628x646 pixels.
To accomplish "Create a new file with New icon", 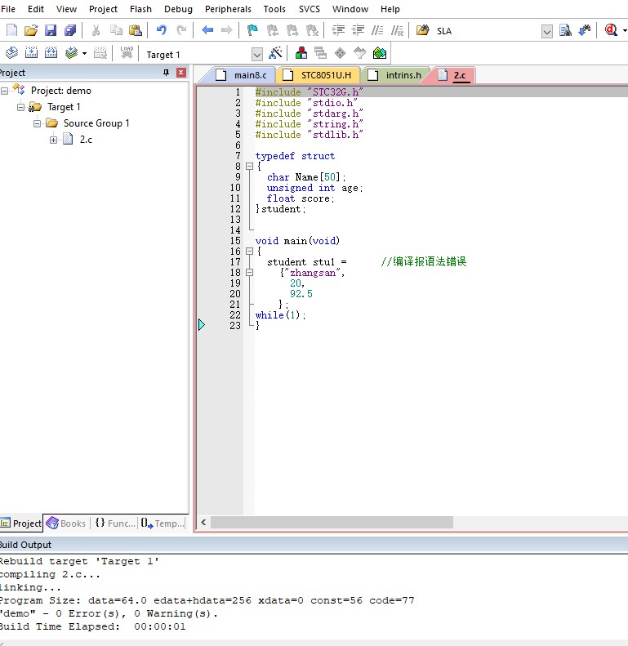I will point(12,30).
